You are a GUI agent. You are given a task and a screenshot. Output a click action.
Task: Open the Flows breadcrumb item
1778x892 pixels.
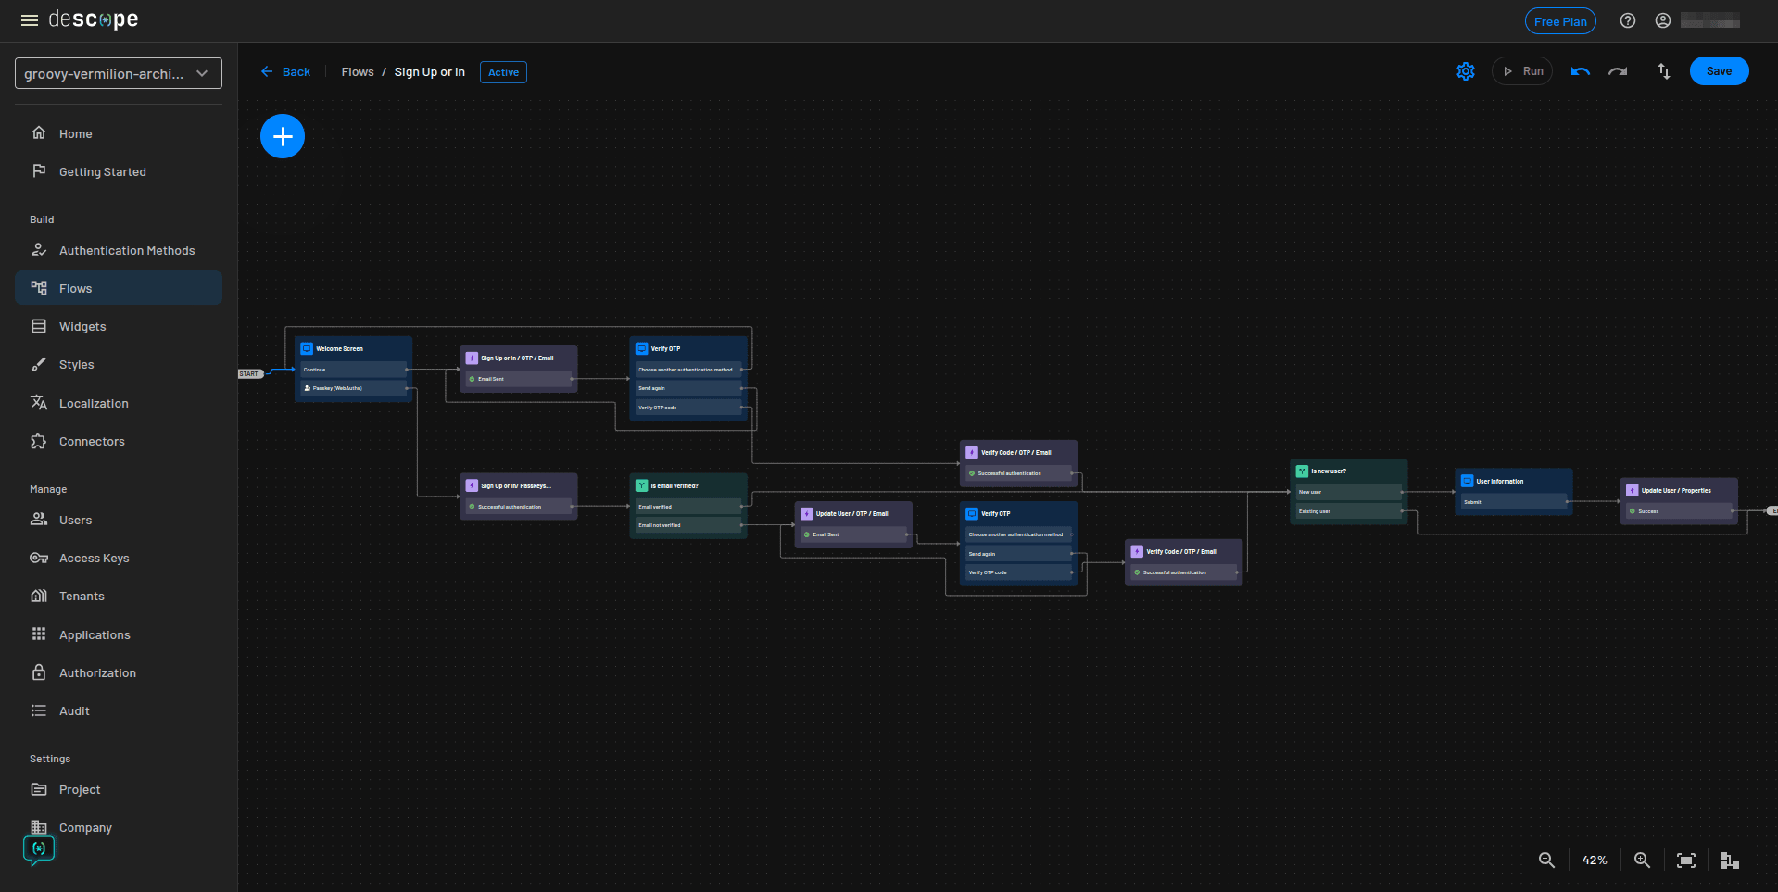tap(358, 71)
